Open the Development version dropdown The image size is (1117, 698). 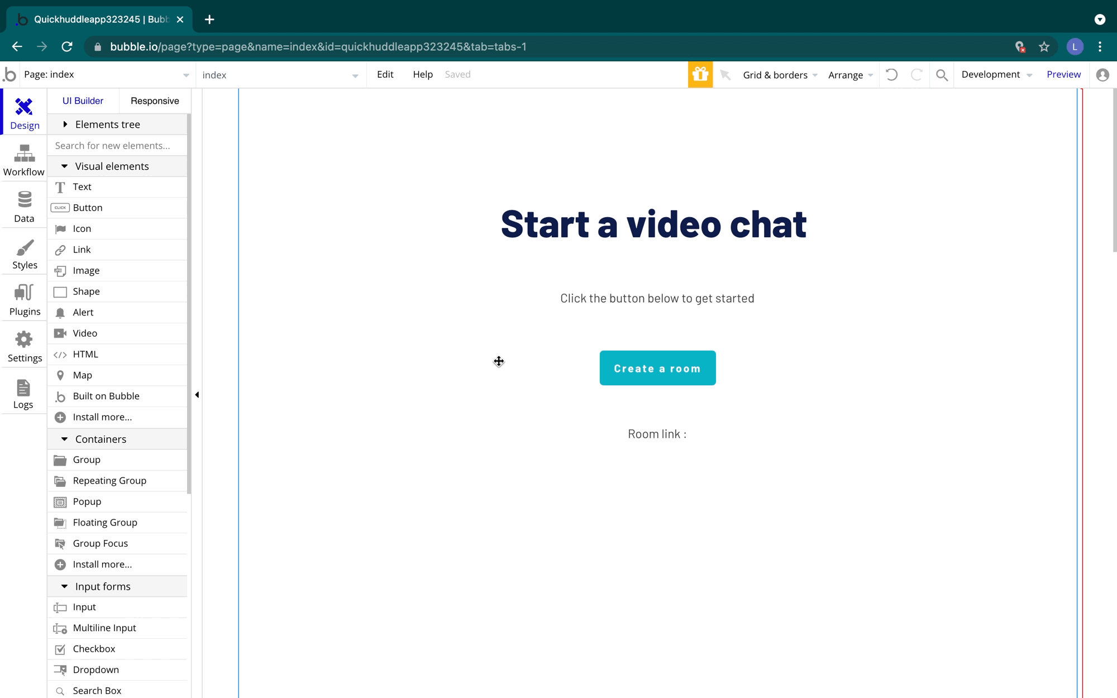click(x=997, y=75)
